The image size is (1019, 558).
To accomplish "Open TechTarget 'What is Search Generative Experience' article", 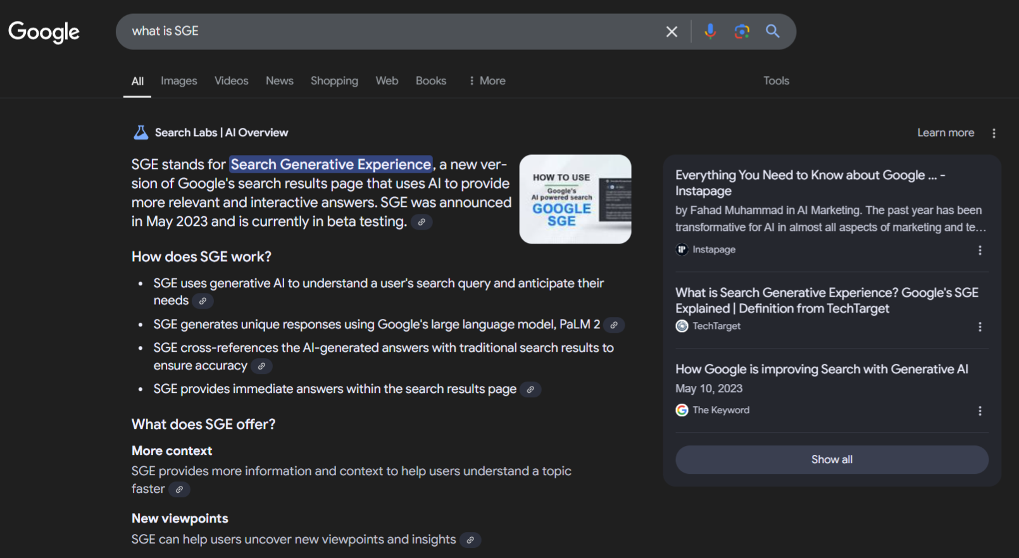I will [x=827, y=301].
